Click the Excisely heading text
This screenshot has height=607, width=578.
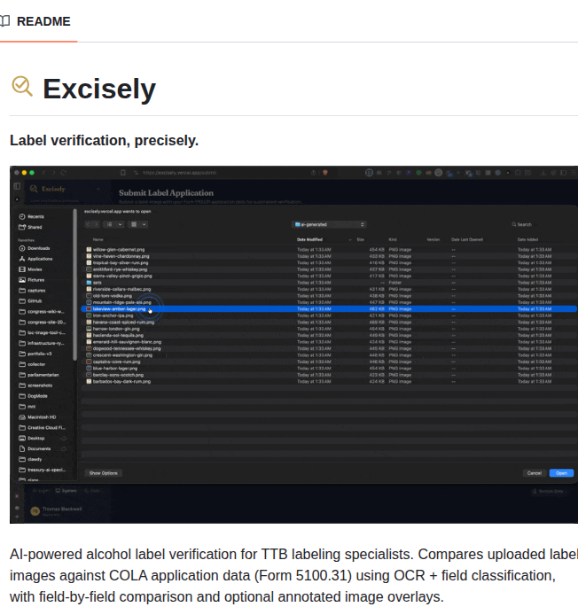[x=99, y=89]
